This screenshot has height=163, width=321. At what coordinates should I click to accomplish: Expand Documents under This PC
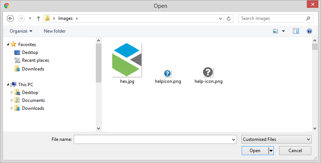12,100
